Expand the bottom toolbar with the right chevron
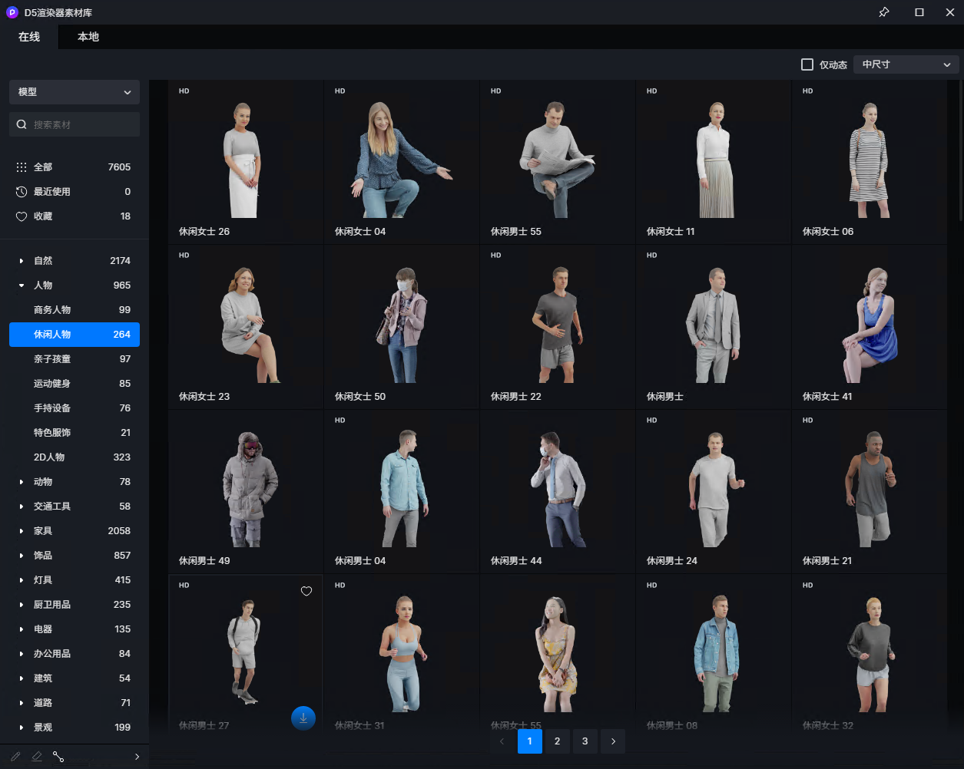 tap(137, 757)
